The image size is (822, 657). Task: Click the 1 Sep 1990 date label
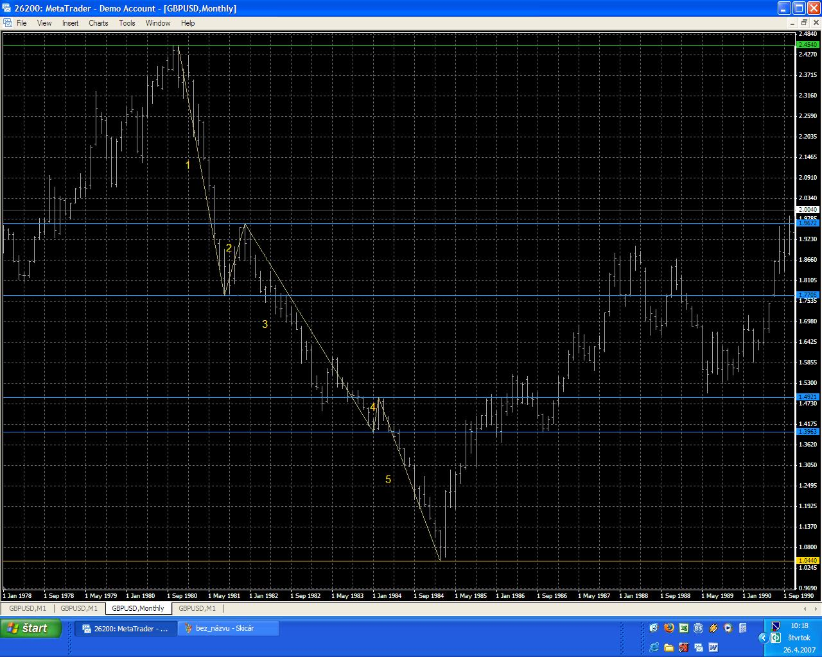(x=798, y=596)
